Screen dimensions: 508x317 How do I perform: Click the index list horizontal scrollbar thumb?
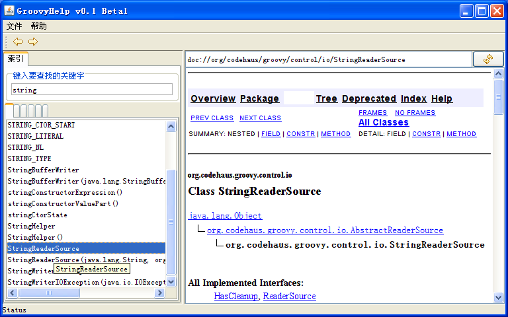click(x=49, y=293)
